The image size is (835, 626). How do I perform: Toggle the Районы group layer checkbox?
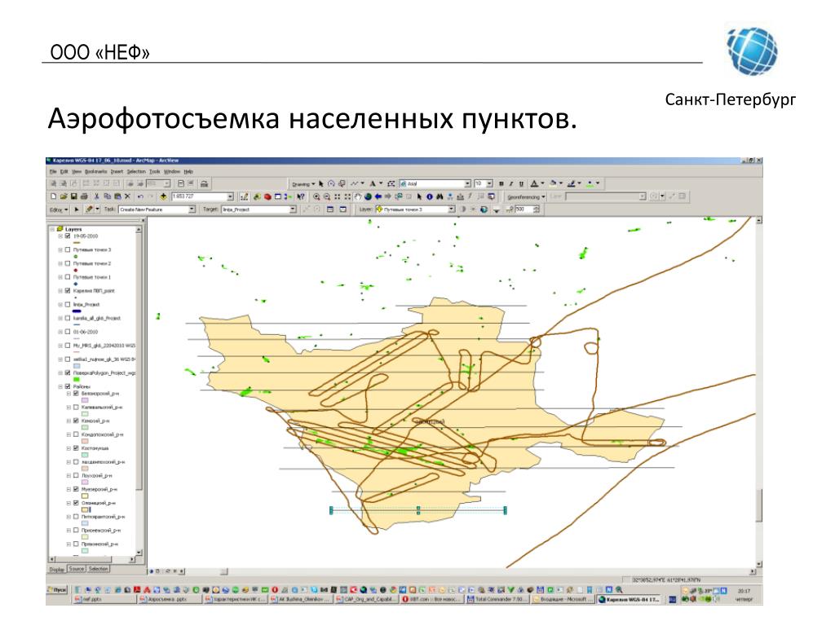(x=68, y=386)
